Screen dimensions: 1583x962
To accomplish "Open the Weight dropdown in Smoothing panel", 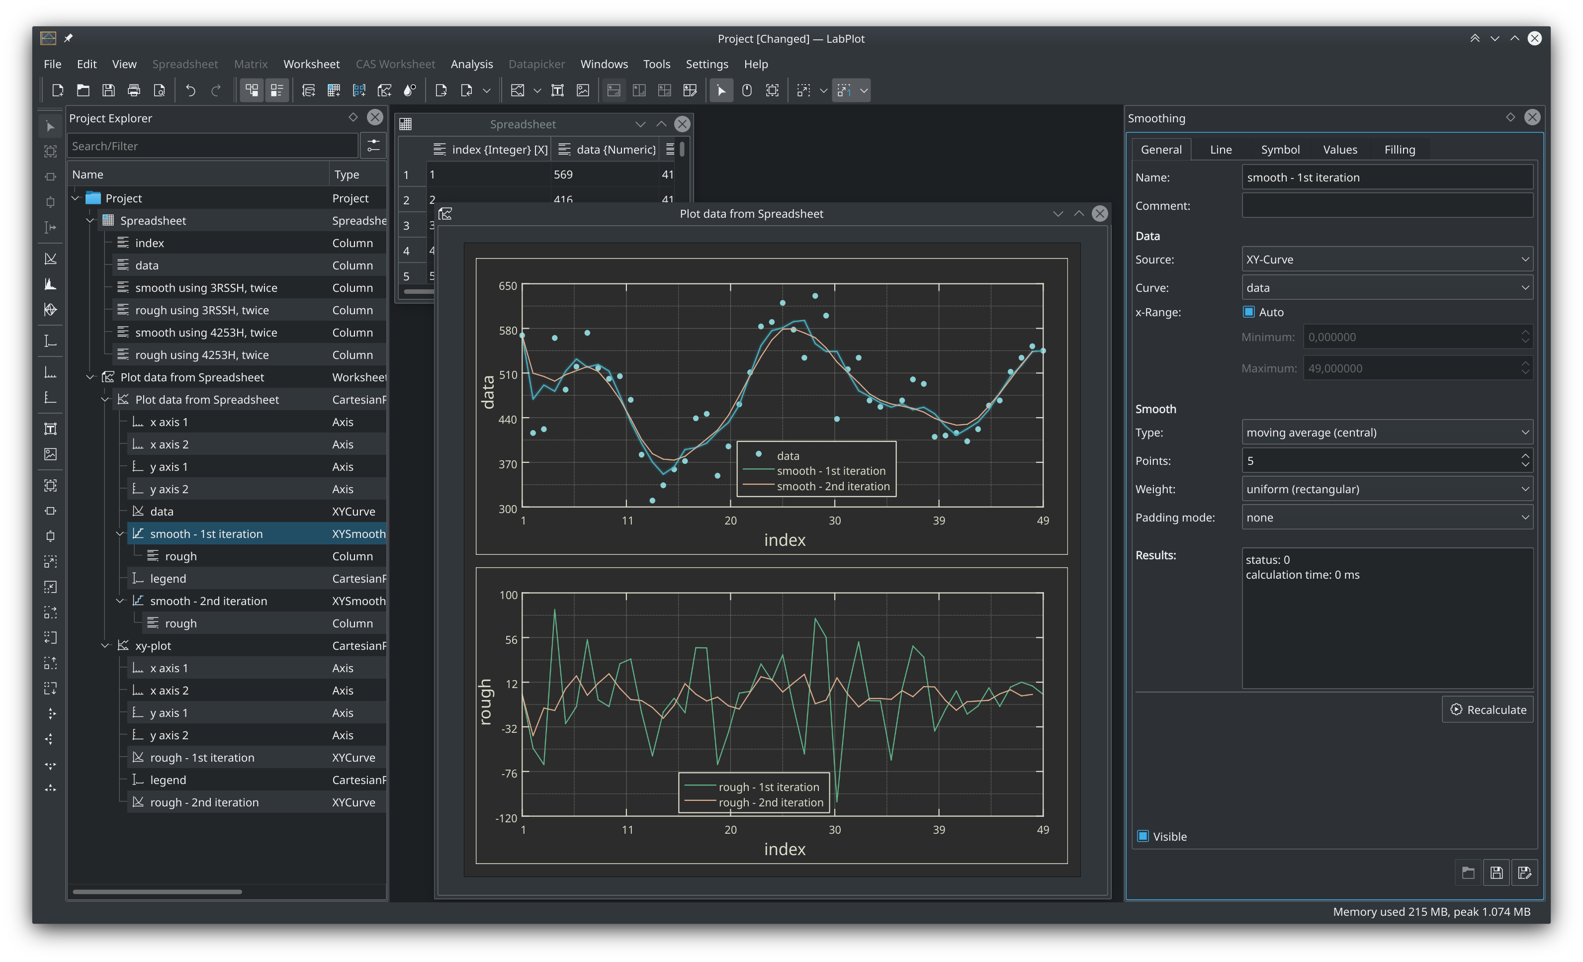I will [1387, 489].
